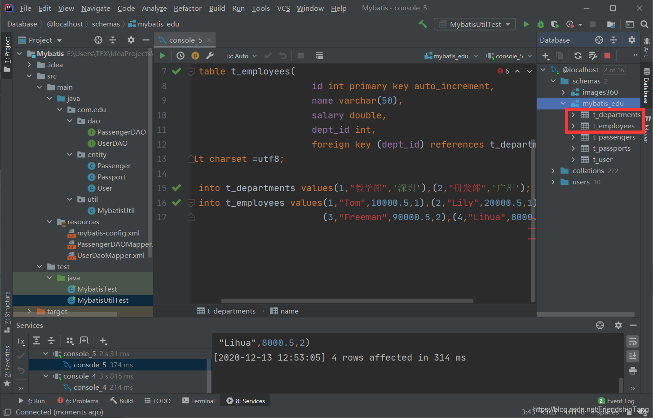The height and width of the screenshot is (418, 653).
Task: Toggle the Database tool window stripe button
Action: click(x=647, y=85)
